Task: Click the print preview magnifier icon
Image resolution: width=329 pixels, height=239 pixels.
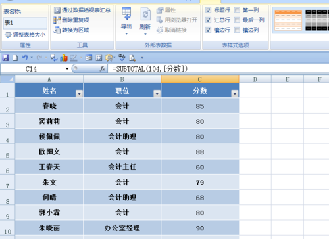Action: 132,58
